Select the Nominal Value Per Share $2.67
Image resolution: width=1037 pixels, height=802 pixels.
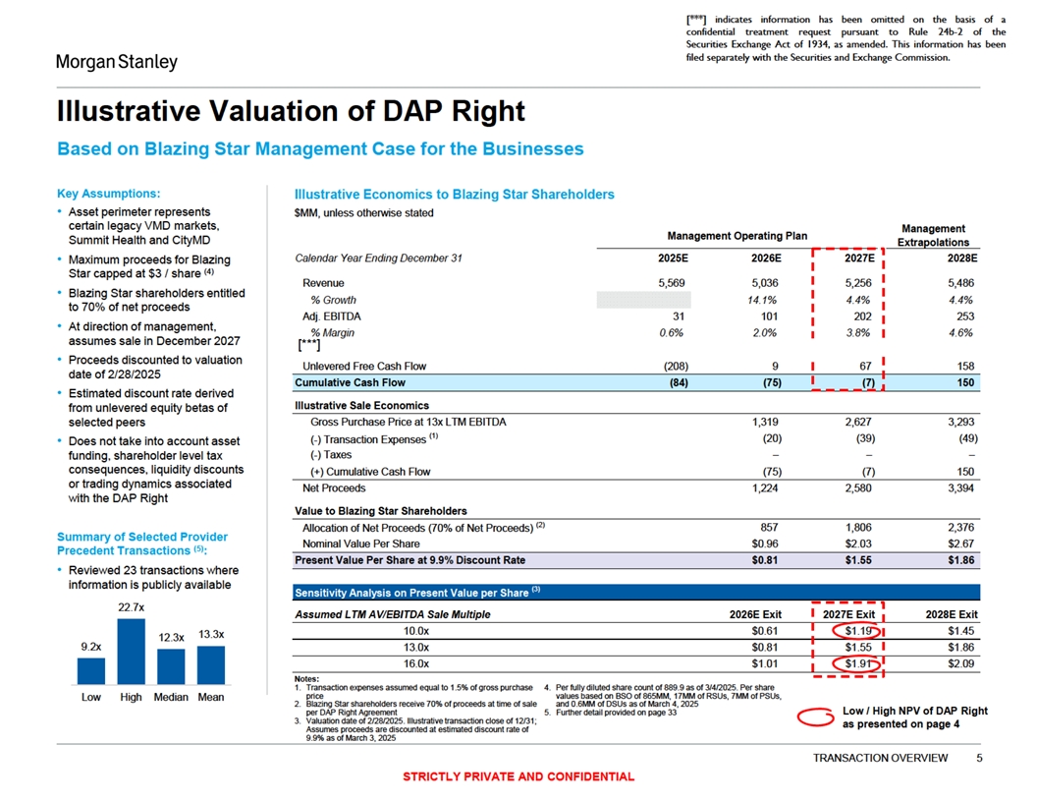click(960, 544)
